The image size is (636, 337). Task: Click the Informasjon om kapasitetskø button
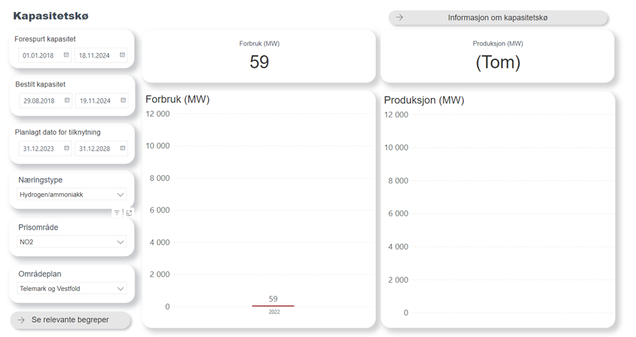(497, 17)
